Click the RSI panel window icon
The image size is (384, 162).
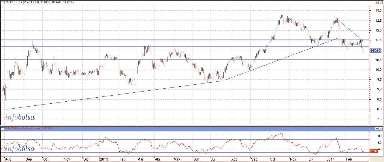(x=3, y=128)
